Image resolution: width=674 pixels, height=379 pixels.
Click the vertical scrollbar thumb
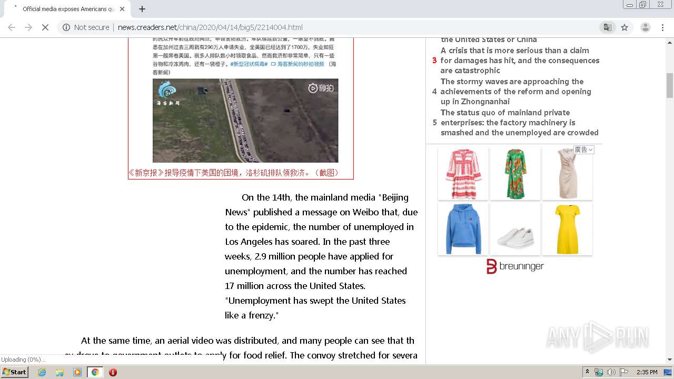click(670, 85)
